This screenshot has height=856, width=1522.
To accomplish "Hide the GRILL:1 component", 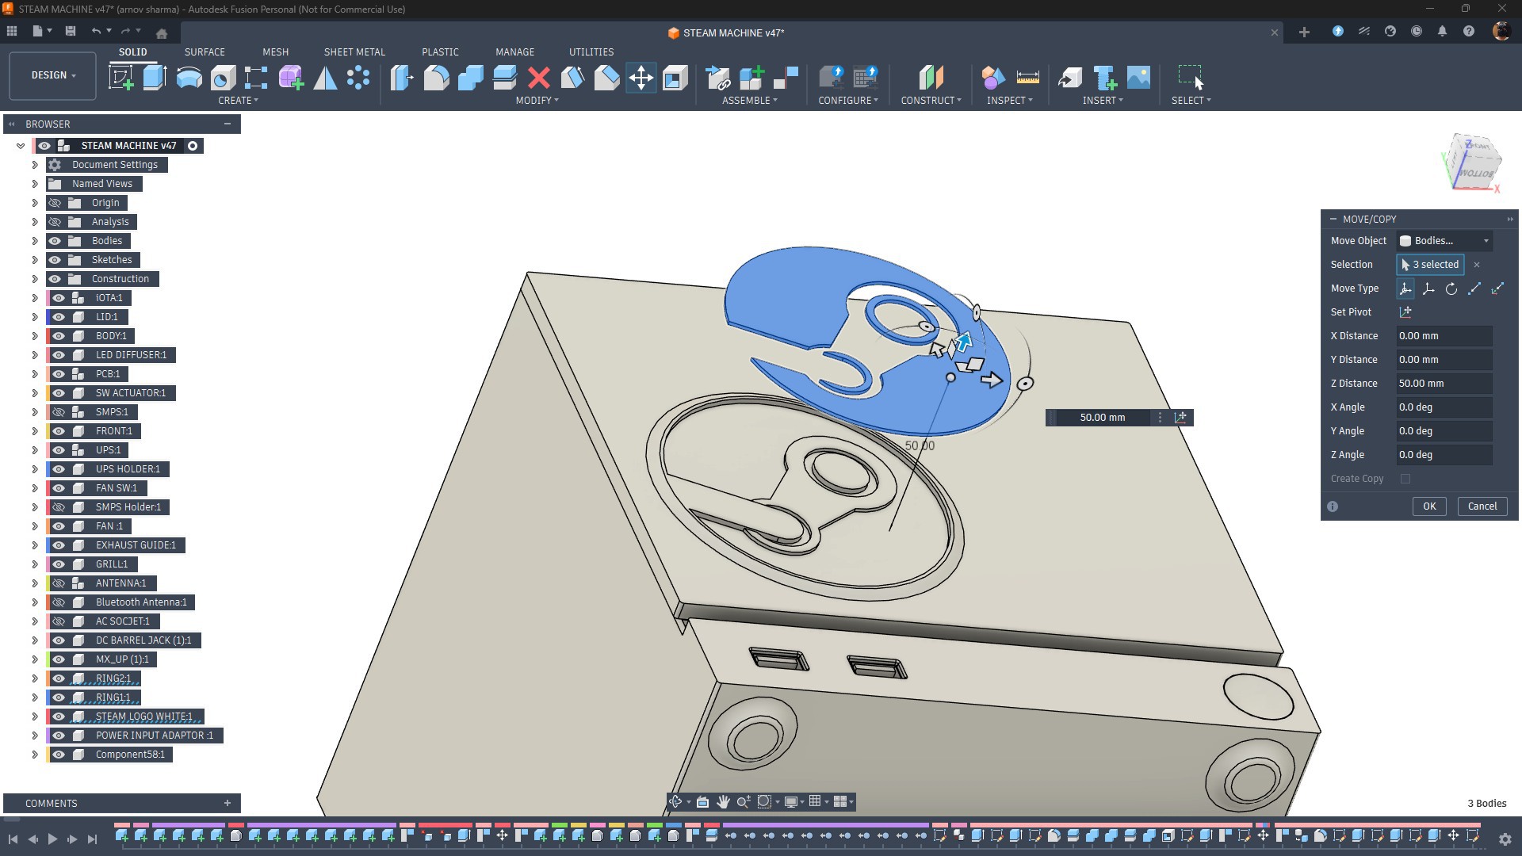I will (x=59, y=564).
